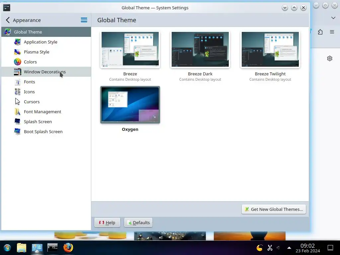This screenshot has height=255, width=340.
Task: Click the gear icon in background browser
Action: click(x=330, y=58)
